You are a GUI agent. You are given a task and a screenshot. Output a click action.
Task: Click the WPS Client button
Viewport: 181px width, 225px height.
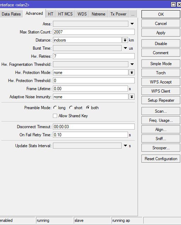(161, 91)
